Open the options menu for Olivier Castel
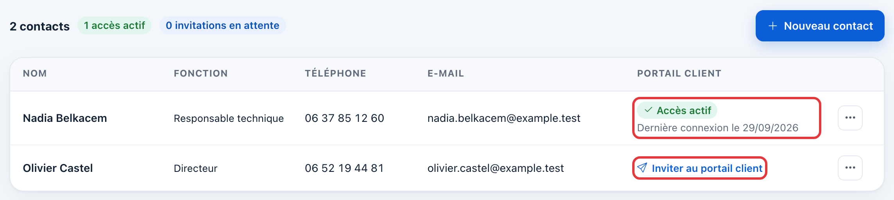894x200 pixels. (x=850, y=168)
